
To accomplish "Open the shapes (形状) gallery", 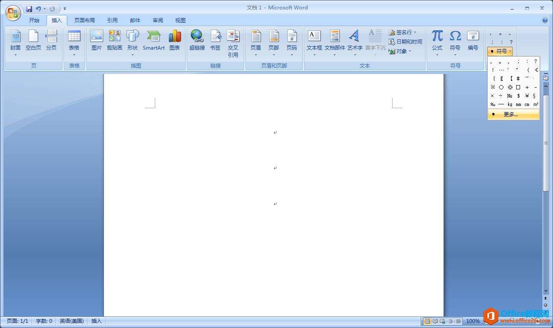I will (133, 43).
